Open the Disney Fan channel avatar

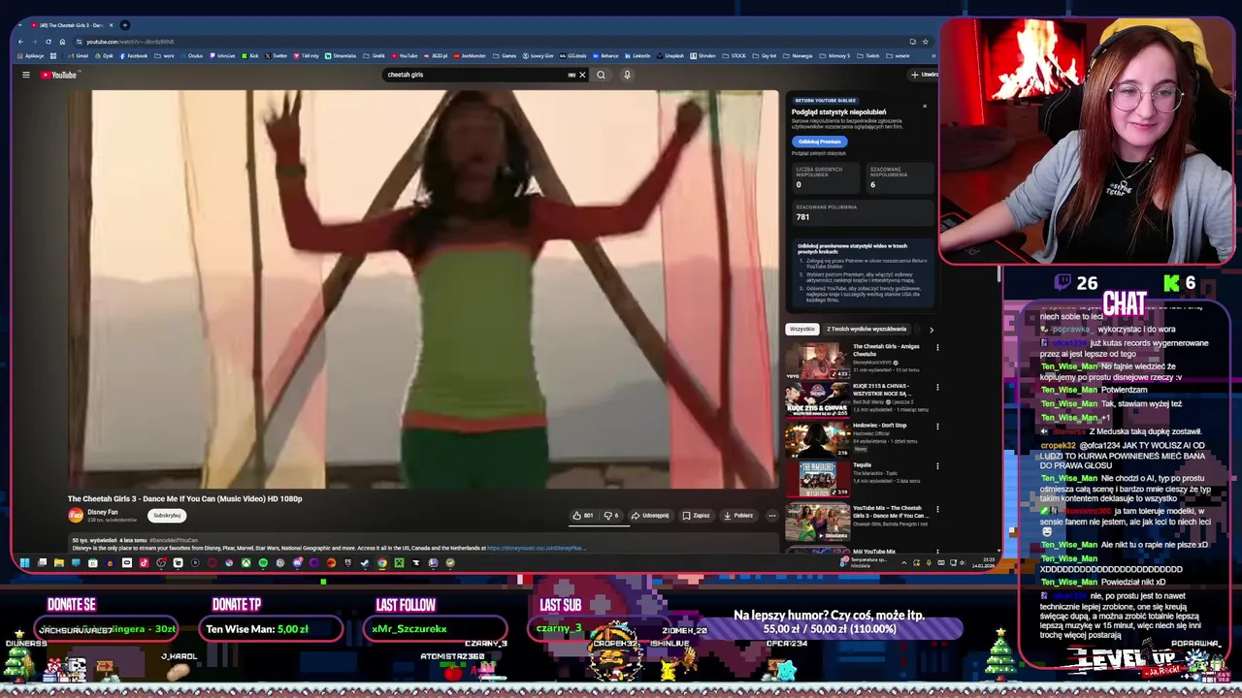coord(76,516)
